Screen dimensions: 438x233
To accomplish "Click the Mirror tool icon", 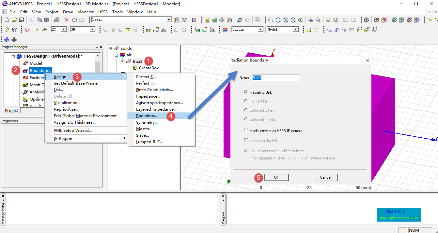I will [x=164, y=30].
